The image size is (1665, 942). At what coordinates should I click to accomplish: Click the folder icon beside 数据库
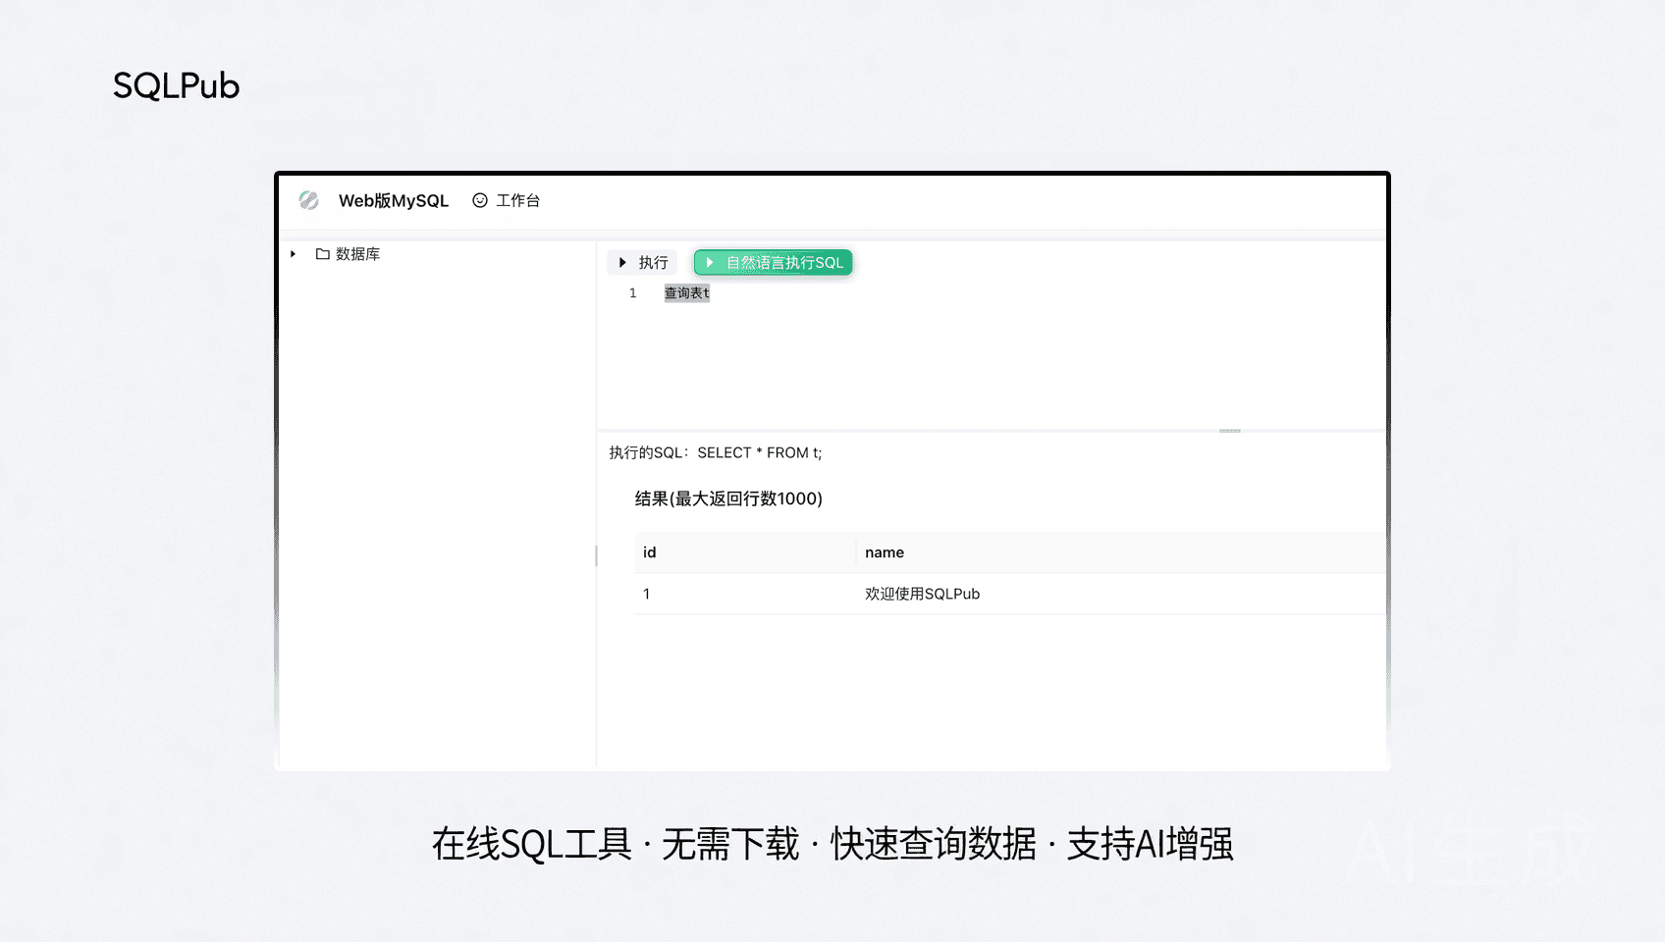(322, 253)
